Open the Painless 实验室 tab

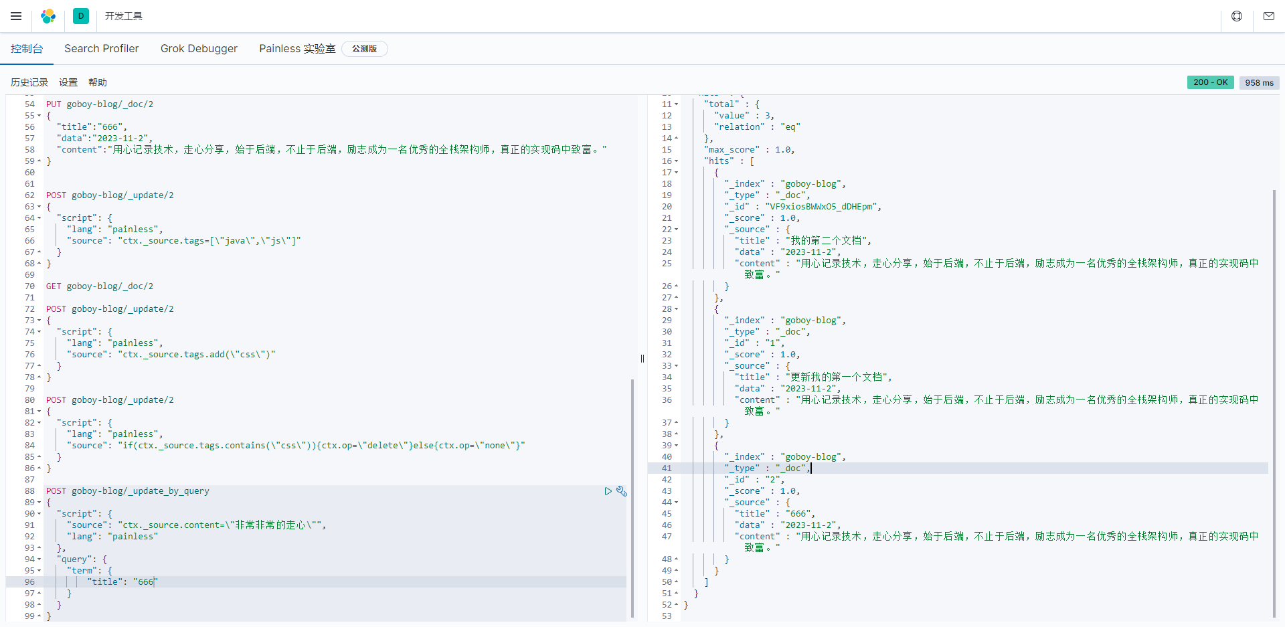click(297, 49)
